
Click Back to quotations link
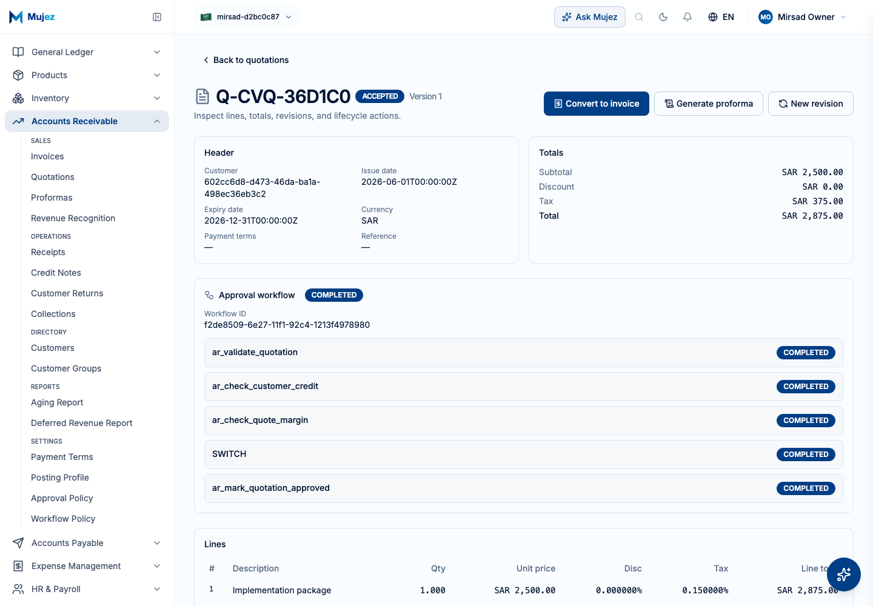pos(246,60)
